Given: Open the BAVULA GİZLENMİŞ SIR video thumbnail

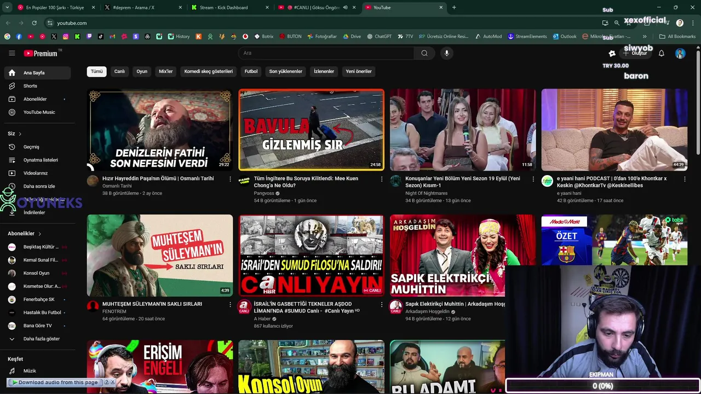Looking at the screenshot, I should [311, 130].
